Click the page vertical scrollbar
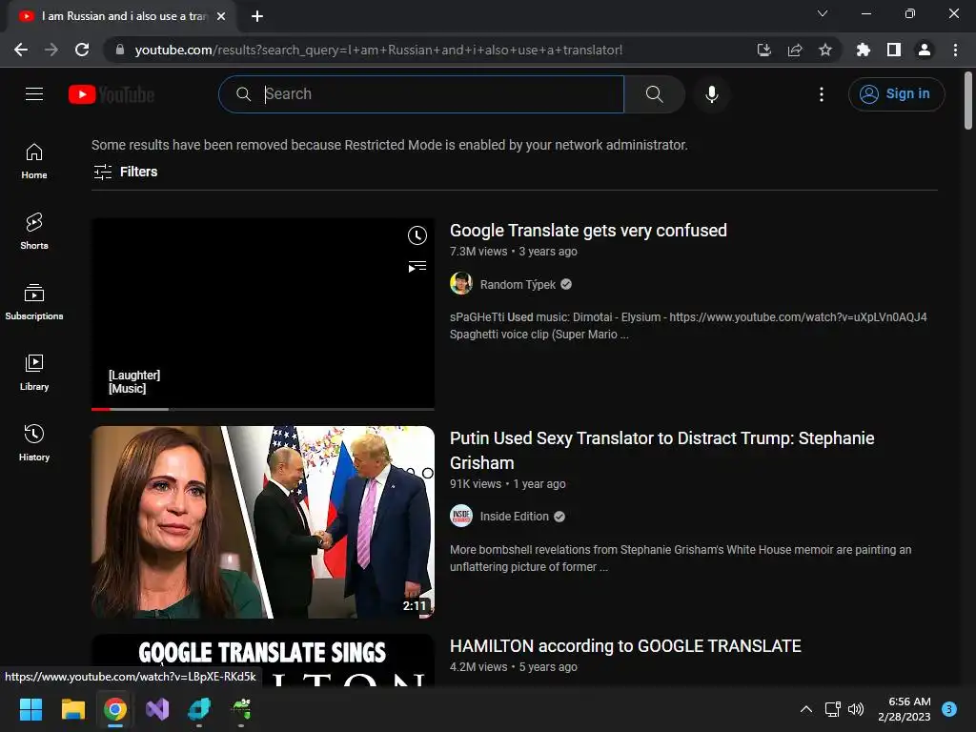976x732 pixels. 968,99
